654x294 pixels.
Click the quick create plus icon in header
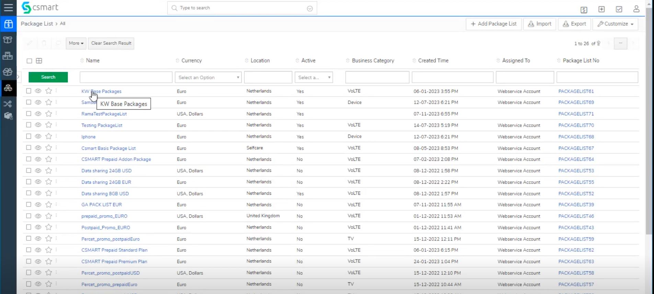click(x=601, y=9)
